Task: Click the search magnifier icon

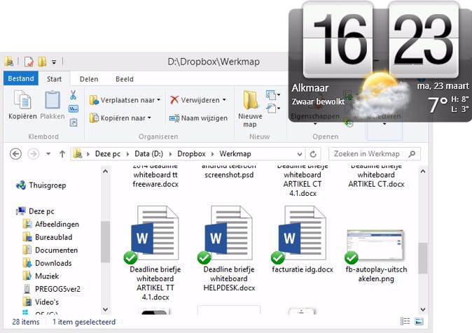Action: [412, 154]
